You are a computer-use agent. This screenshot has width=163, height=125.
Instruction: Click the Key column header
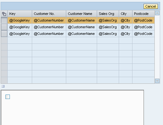coord(20,14)
